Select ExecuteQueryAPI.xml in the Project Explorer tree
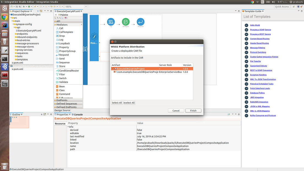Screen dimensions: 304x171 (29, 31)
